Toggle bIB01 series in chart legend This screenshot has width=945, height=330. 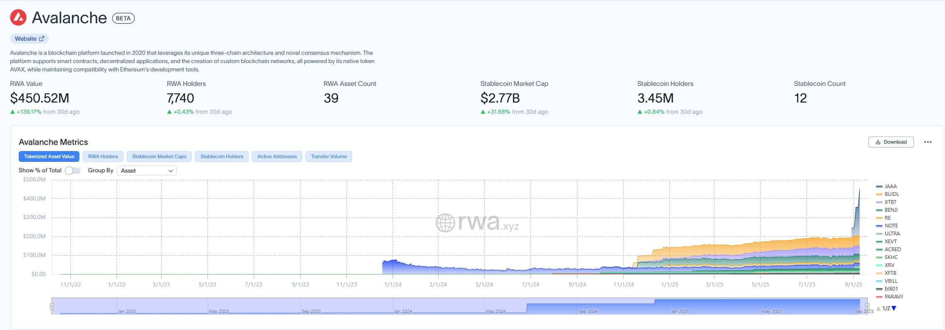[887, 289]
